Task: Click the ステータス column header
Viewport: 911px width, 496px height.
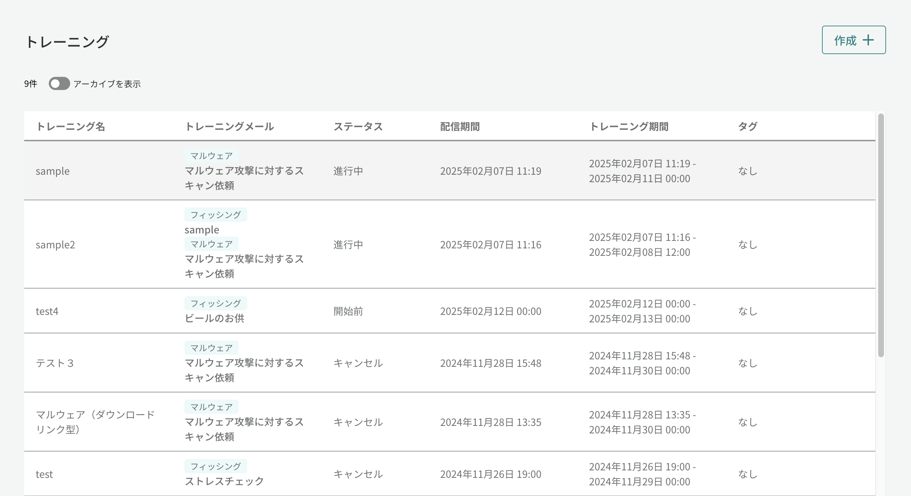Action: (x=358, y=126)
